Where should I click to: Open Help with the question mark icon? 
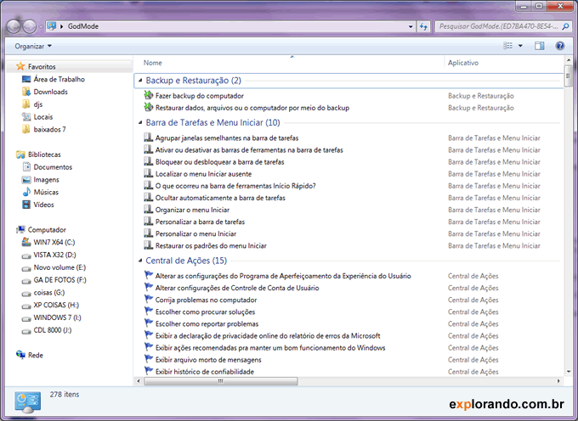pyautogui.click(x=560, y=46)
